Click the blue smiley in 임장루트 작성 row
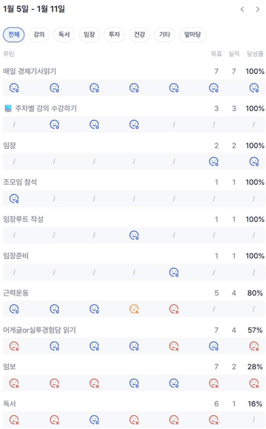The width and height of the screenshot is (266, 429). tap(134, 236)
